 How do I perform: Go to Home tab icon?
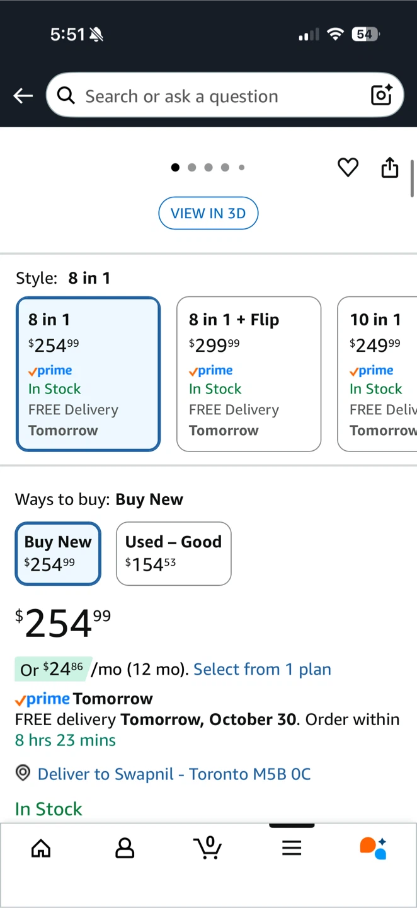41,848
